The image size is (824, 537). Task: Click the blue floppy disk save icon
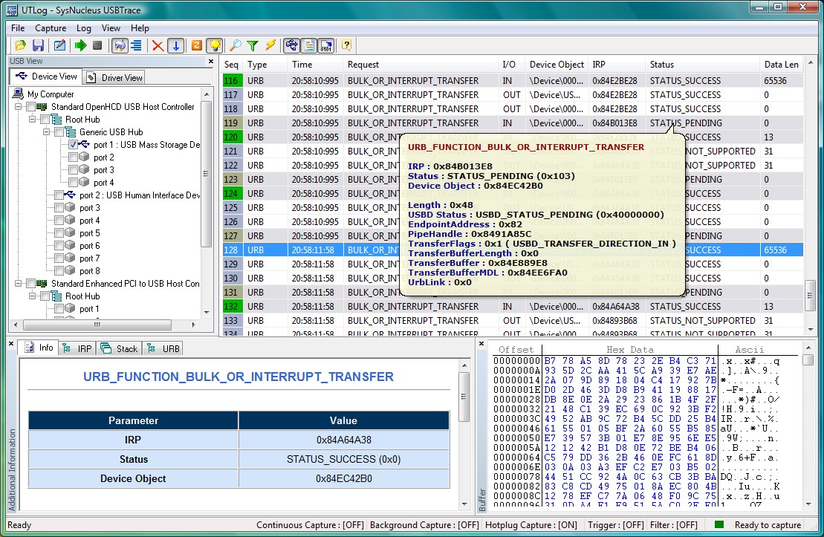coord(37,46)
